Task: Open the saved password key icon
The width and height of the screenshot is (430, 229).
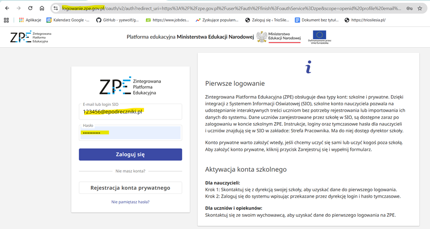Action: coord(410,8)
